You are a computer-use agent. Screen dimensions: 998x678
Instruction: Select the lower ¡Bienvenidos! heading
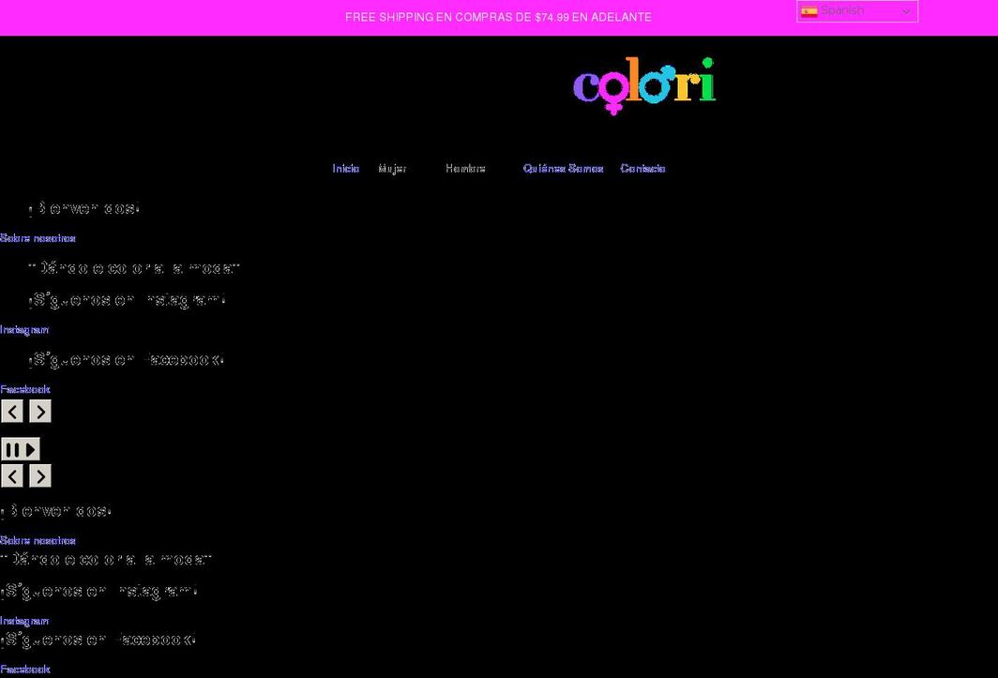56,511
